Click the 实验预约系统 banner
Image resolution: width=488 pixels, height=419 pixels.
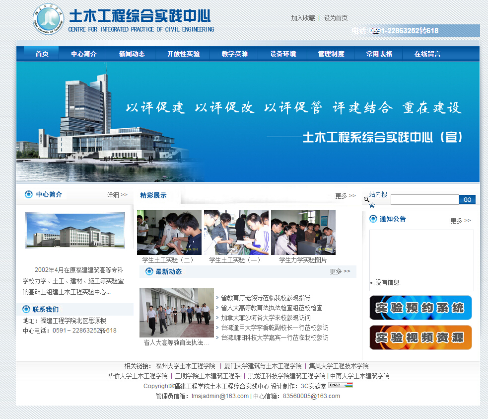tap(420, 308)
